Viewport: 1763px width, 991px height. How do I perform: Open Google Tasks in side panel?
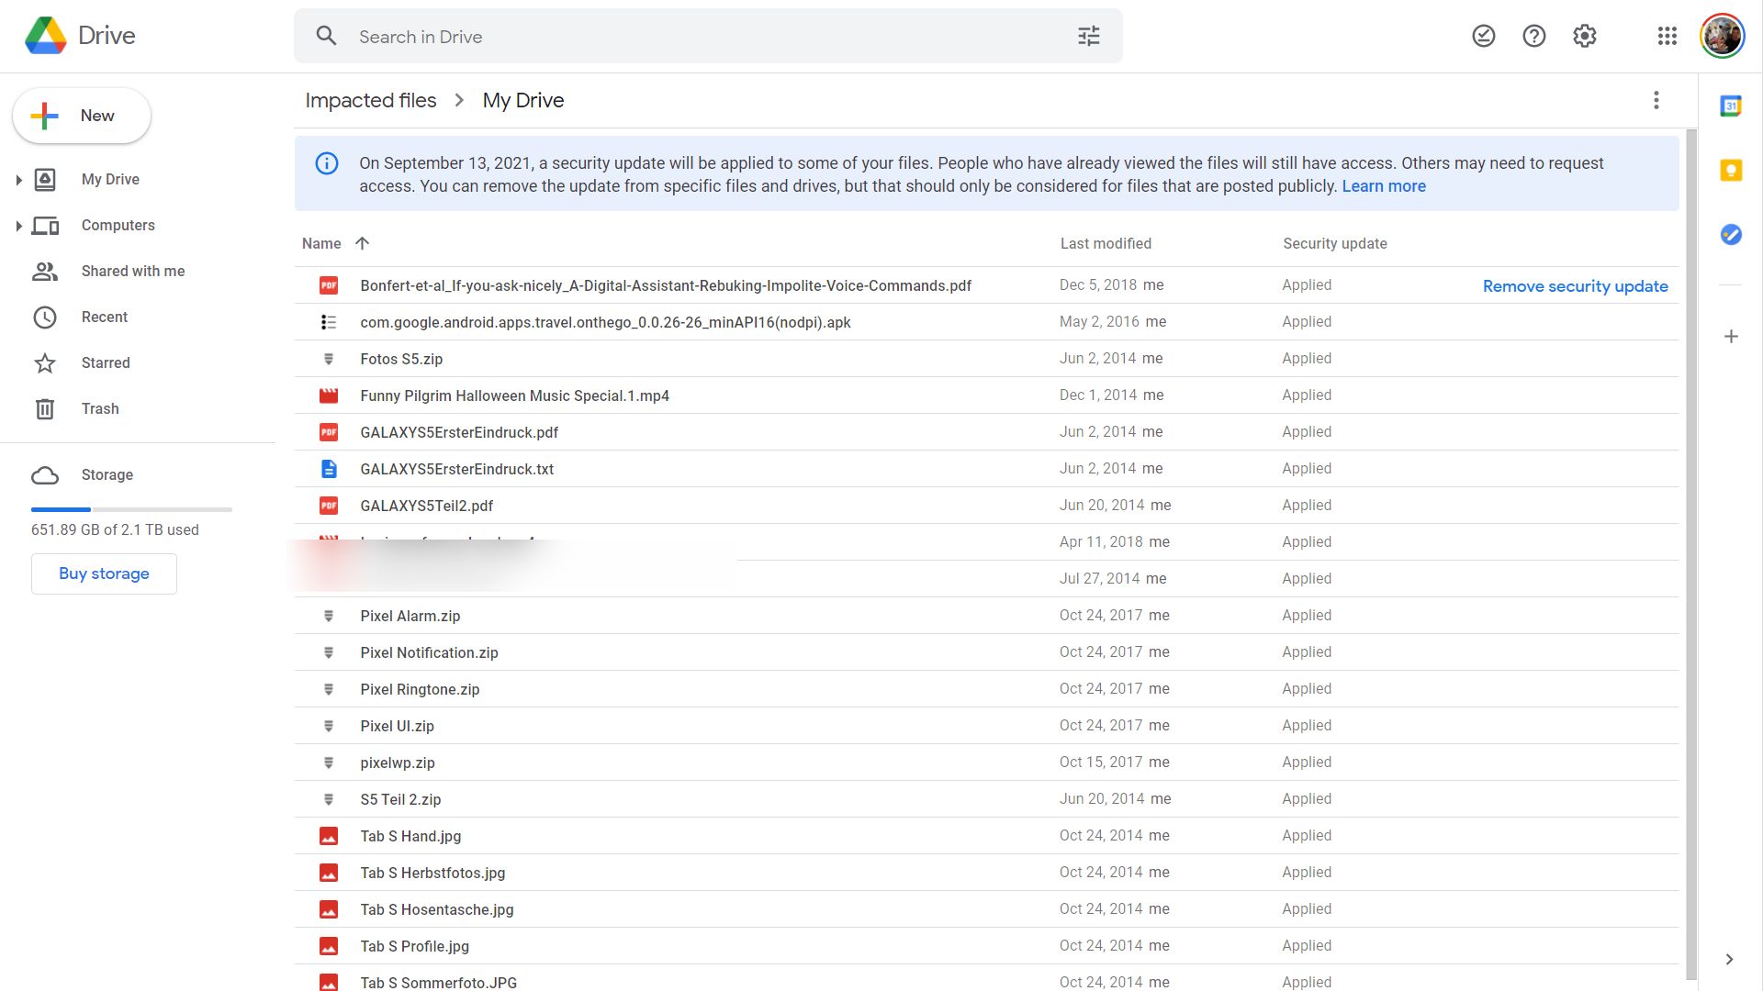tap(1730, 235)
